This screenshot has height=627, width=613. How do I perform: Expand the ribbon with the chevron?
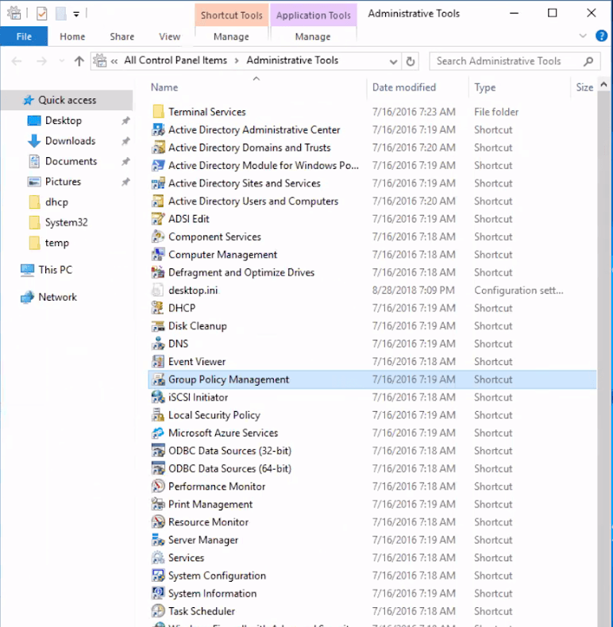pos(583,36)
